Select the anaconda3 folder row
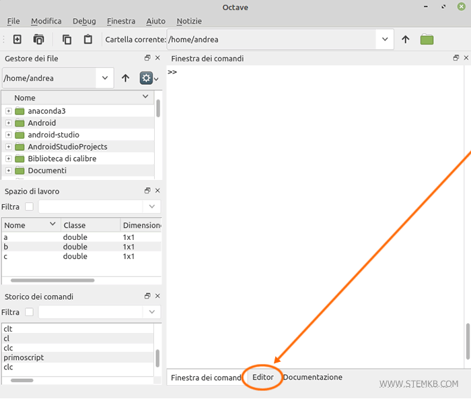The width and height of the screenshot is (471, 399). [78, 111]
